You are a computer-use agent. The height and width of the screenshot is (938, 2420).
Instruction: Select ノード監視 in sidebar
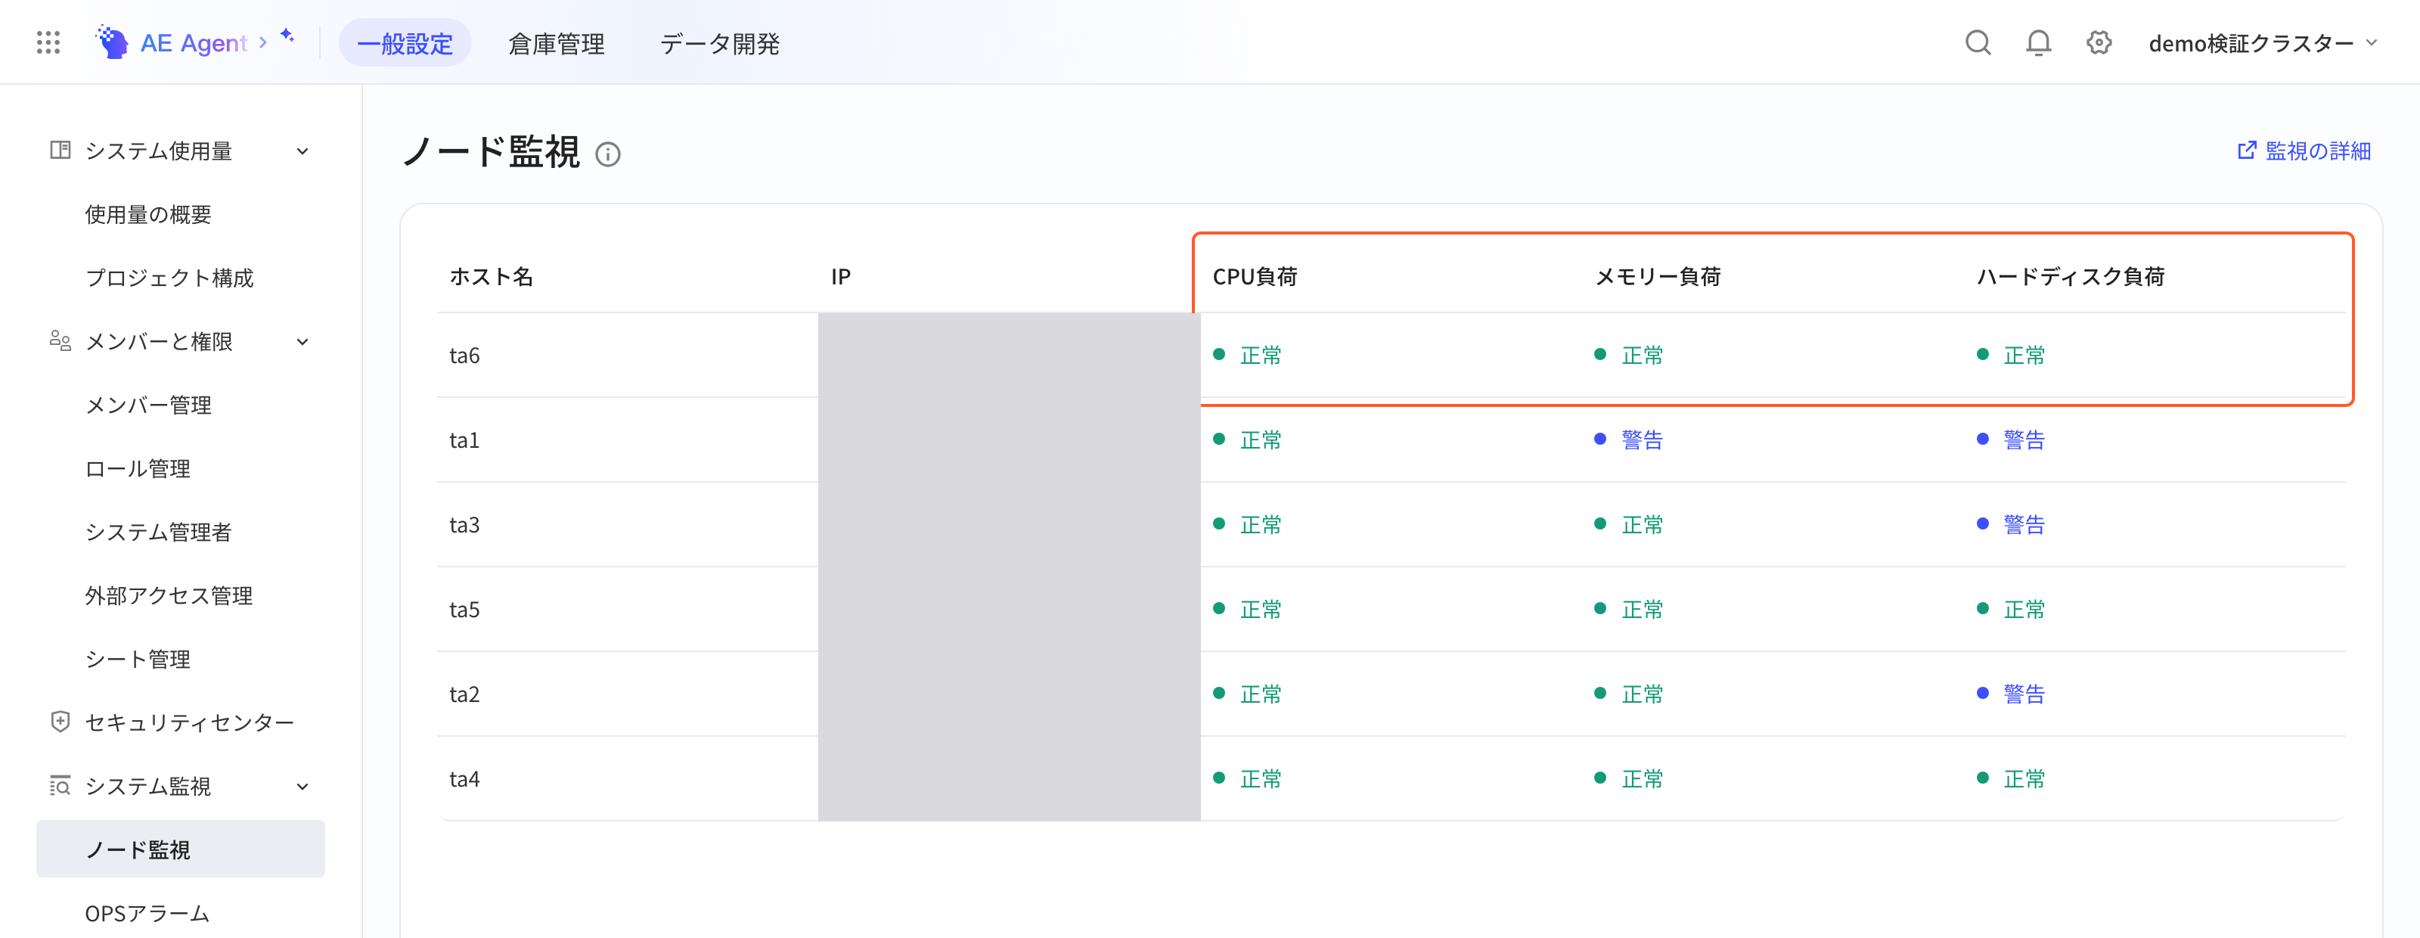coord(181,849)
